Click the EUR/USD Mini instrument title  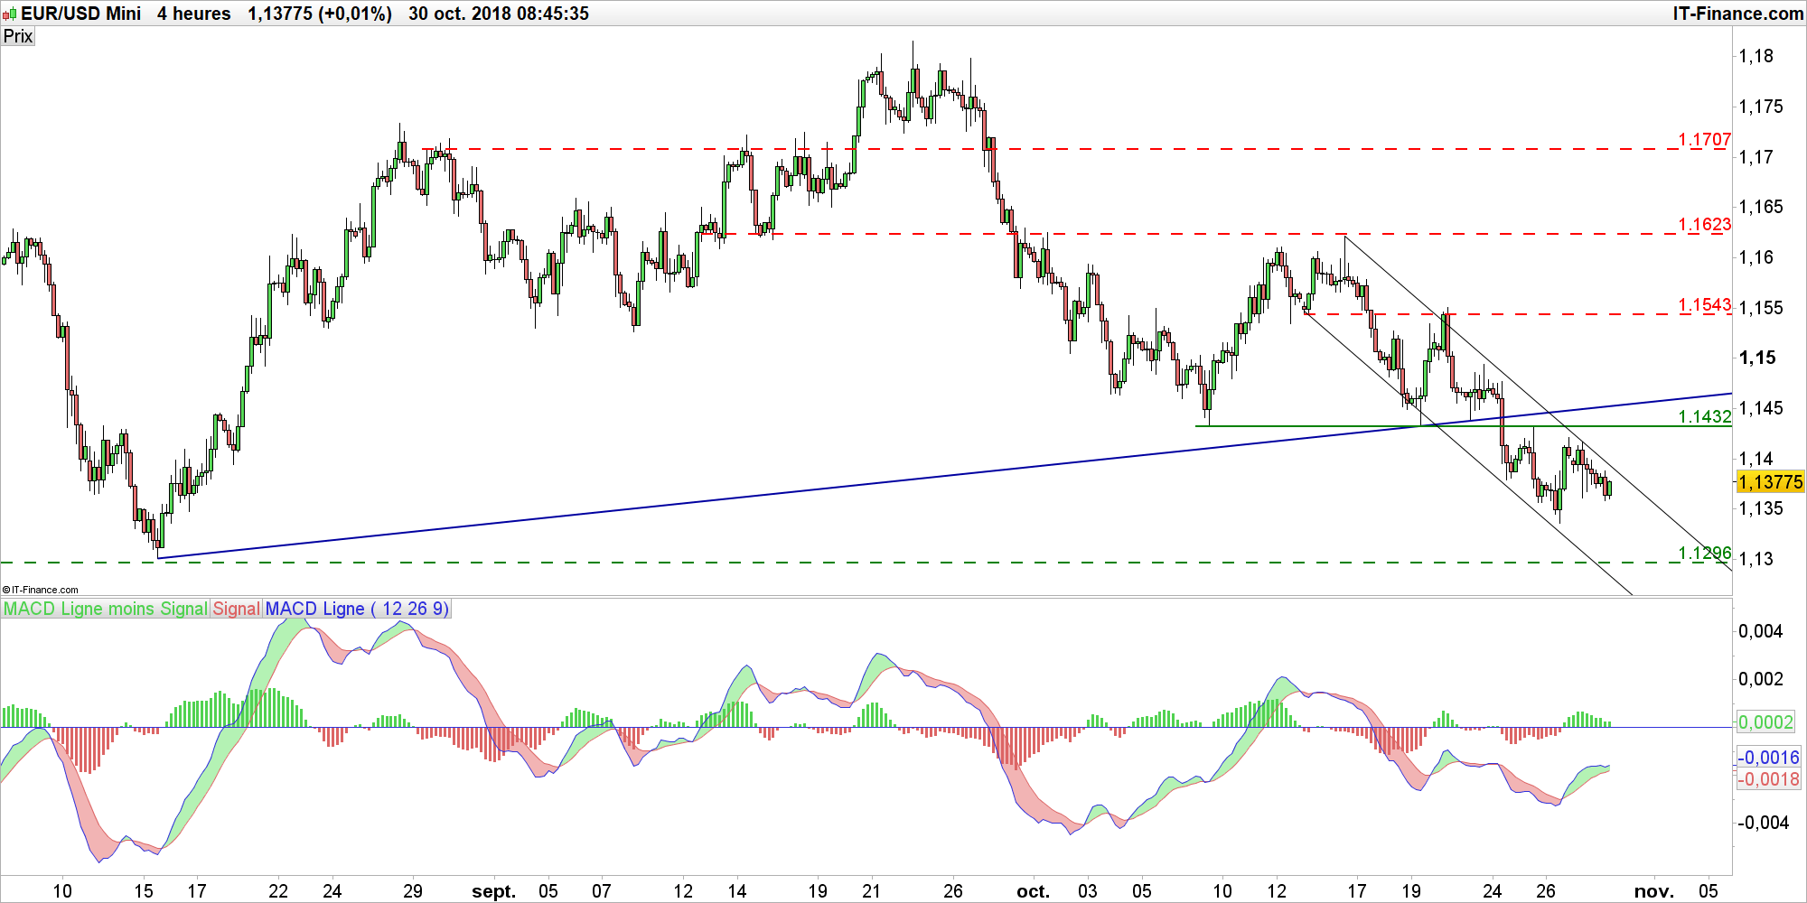pos(81,14)
